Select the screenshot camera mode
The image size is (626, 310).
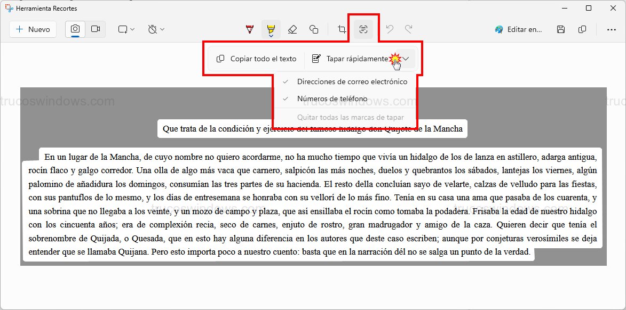tap(75, 29)
